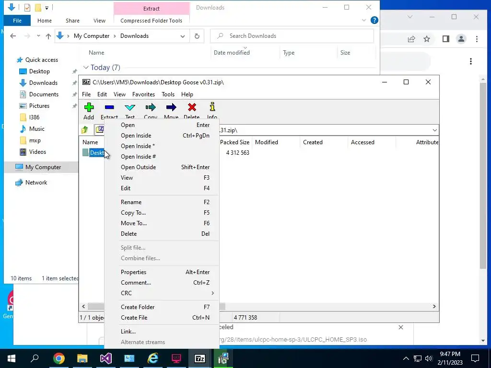The image size is (491, 368).
Task: Click the up-one-level folder icon in 7-Zip
Action: pyautogui.click(x=85, y=129)
